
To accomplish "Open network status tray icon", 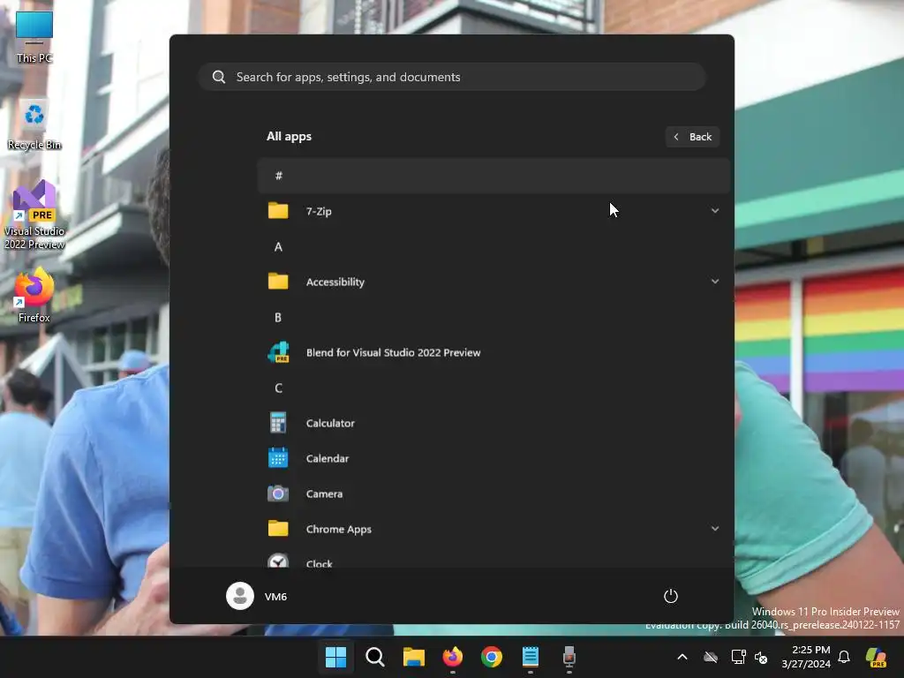I will pos(738,657).
